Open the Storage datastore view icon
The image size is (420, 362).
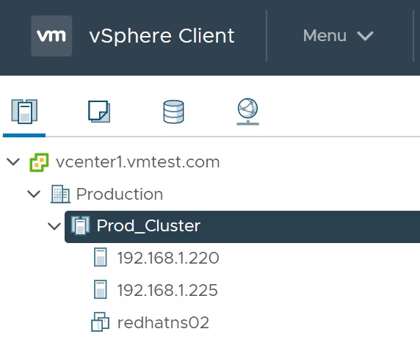point(173,112)
